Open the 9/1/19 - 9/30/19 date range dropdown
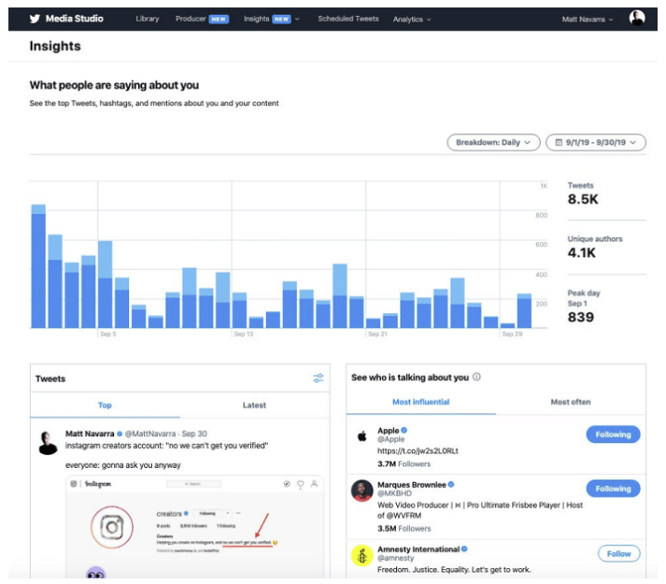This screenshot has height=584, width=666. click(x=596, y=142)
